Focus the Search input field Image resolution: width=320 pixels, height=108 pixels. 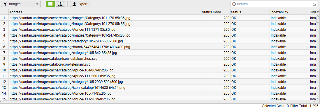[274, 4]
